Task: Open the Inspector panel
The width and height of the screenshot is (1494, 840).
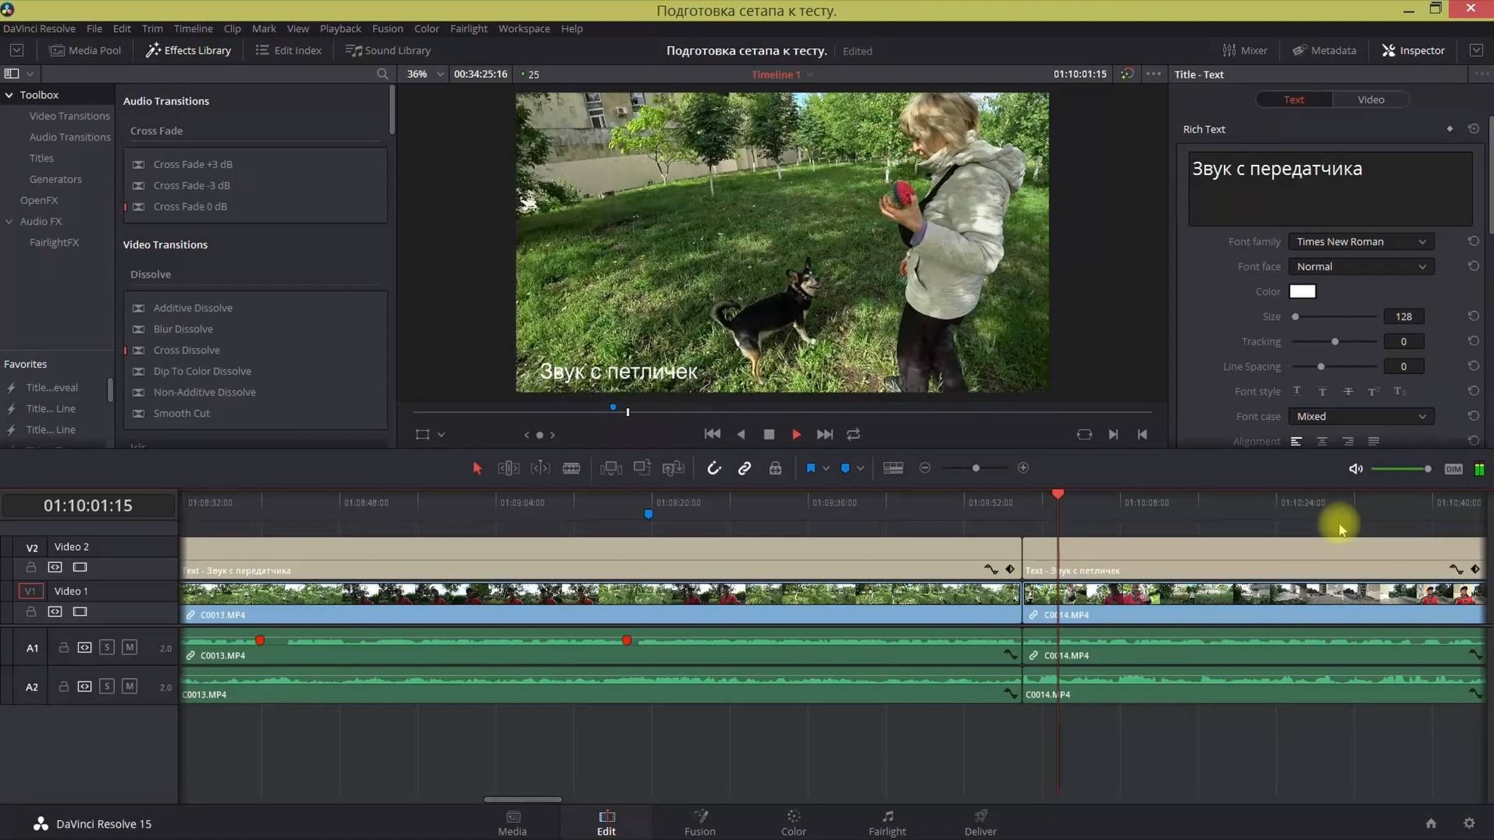Action: coord(1413,50)
